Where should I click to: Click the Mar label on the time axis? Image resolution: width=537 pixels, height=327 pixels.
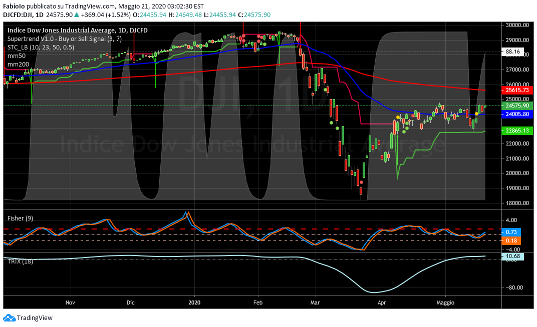(x=315, y=302)
